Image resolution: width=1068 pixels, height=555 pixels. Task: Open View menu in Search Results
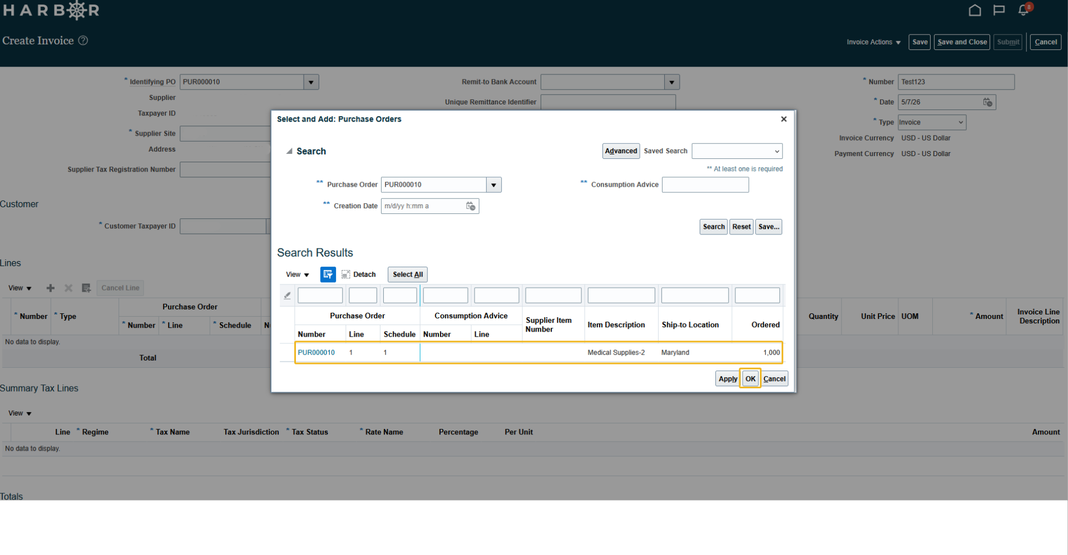coord(297,274)
